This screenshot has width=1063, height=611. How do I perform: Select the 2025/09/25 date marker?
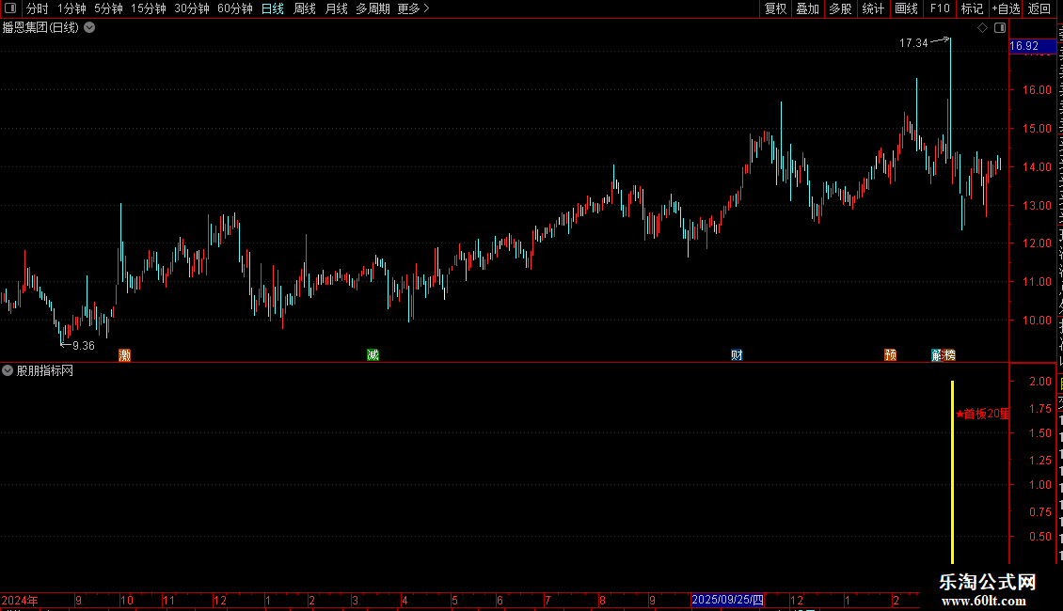(727, 600)
